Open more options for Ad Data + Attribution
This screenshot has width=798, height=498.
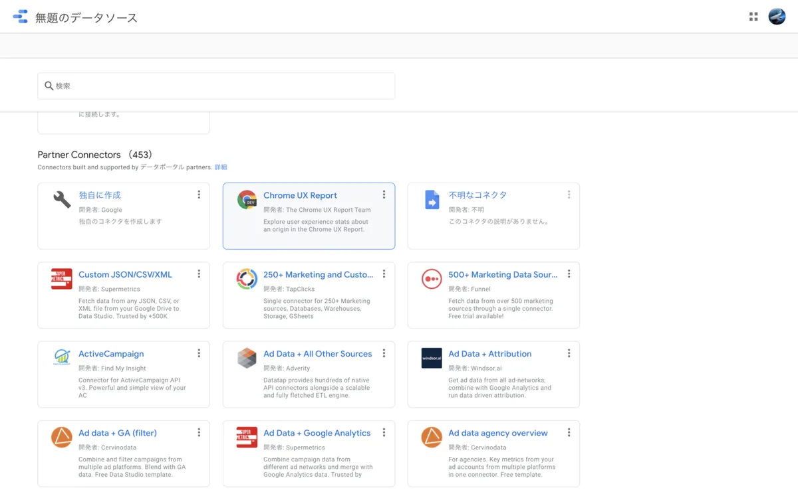(x=569, y=353)
